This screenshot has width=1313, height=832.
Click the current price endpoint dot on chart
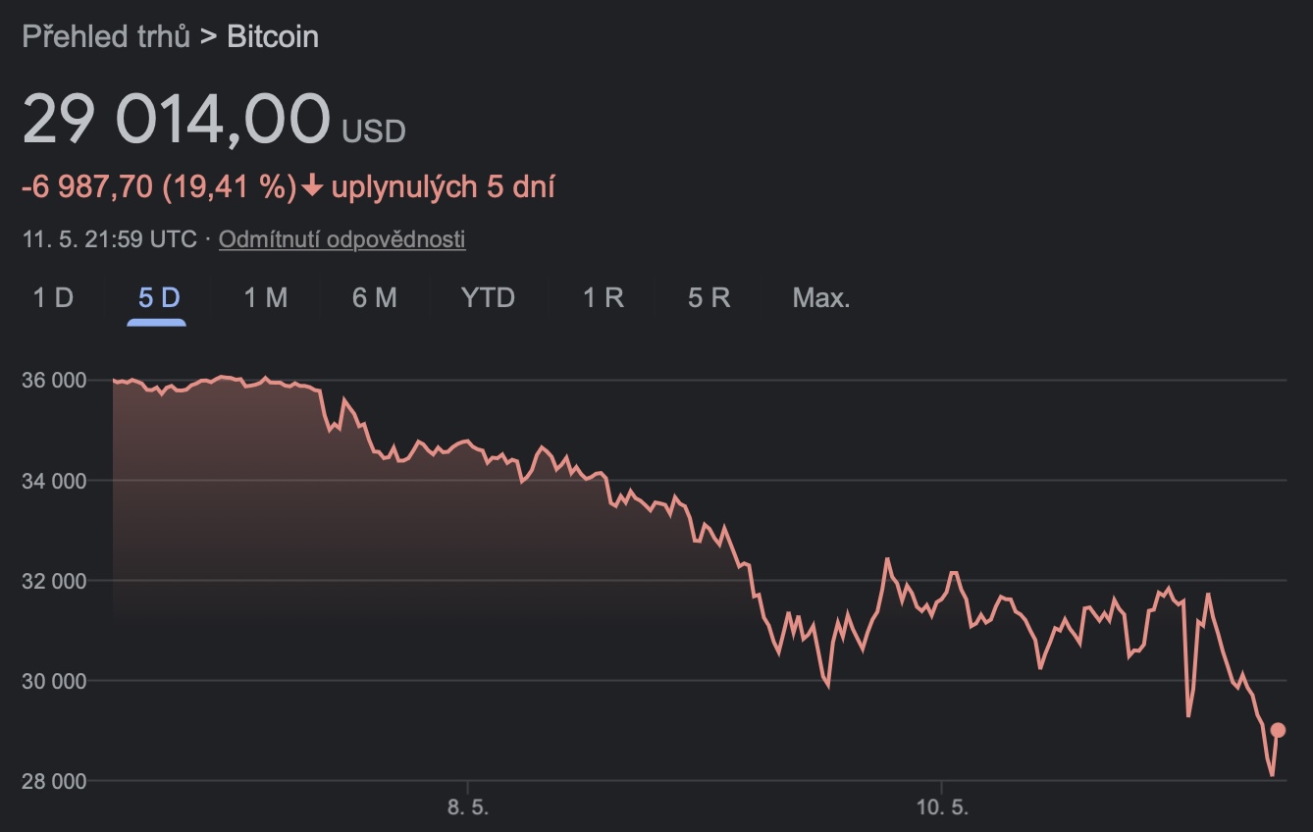(1278, 730)
